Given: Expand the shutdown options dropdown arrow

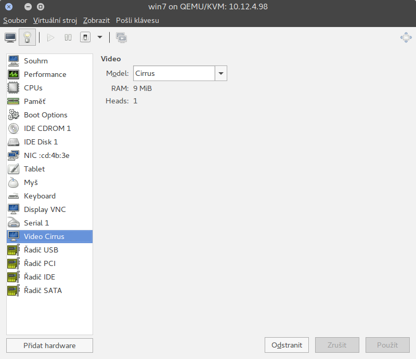Looking at the screenshot, I should tap(100, 37).
